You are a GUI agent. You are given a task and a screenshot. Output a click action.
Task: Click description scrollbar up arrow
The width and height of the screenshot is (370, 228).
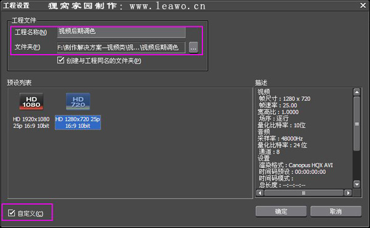tap(357, 92)
